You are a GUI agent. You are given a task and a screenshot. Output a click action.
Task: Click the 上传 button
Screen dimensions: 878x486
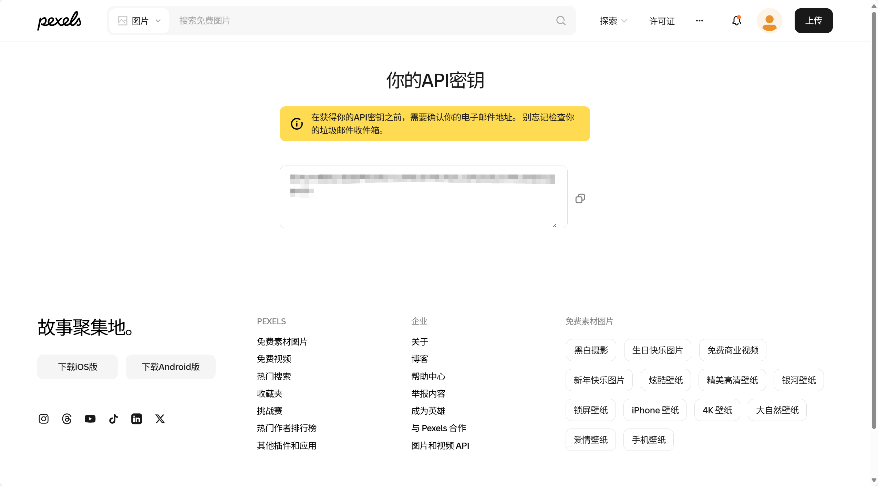813,21
